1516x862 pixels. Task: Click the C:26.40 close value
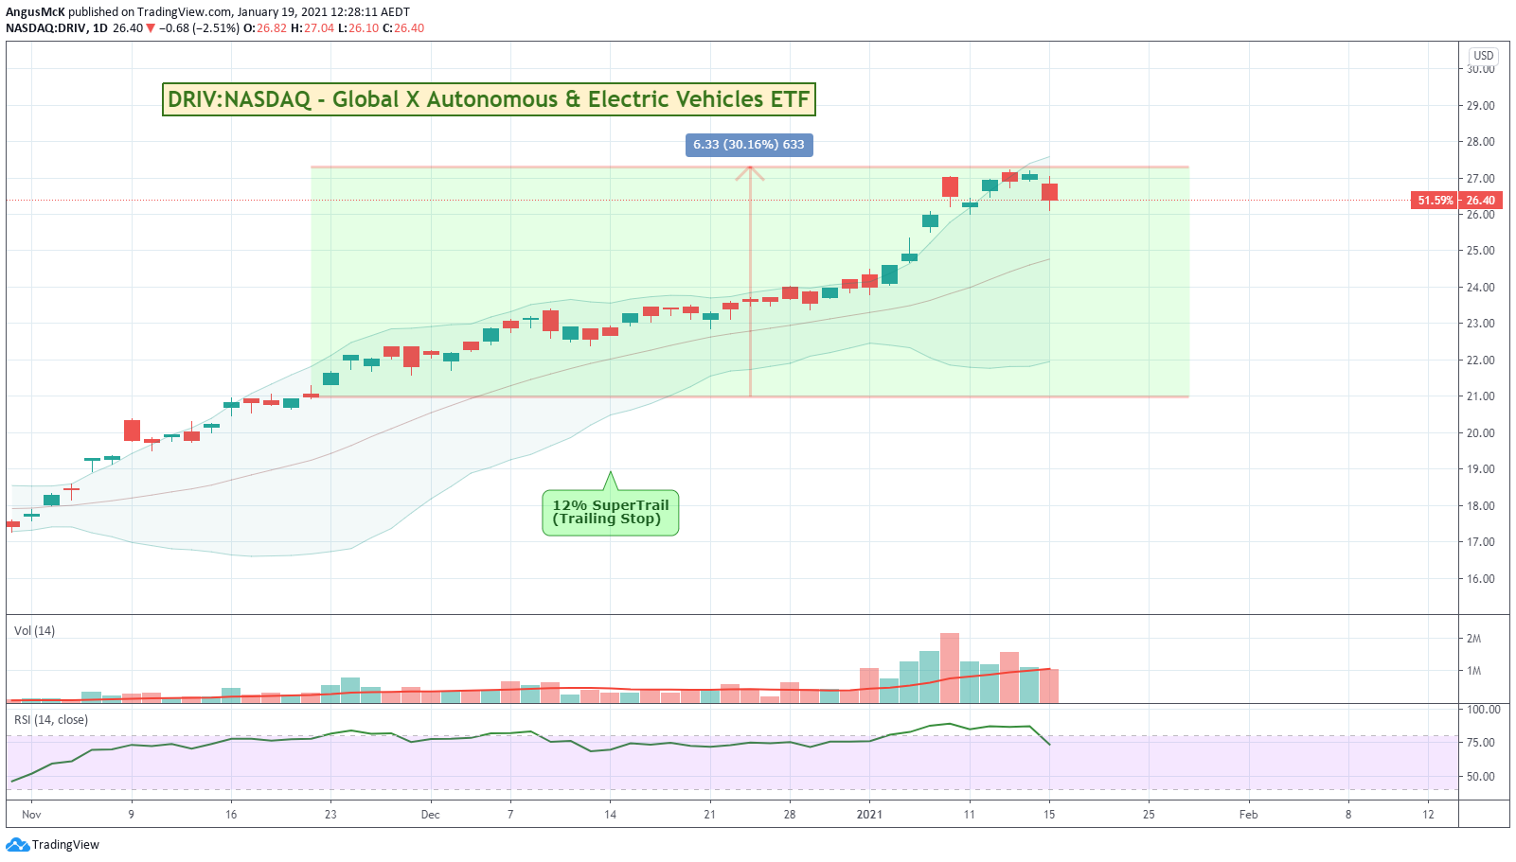click(x=403, y=28)
